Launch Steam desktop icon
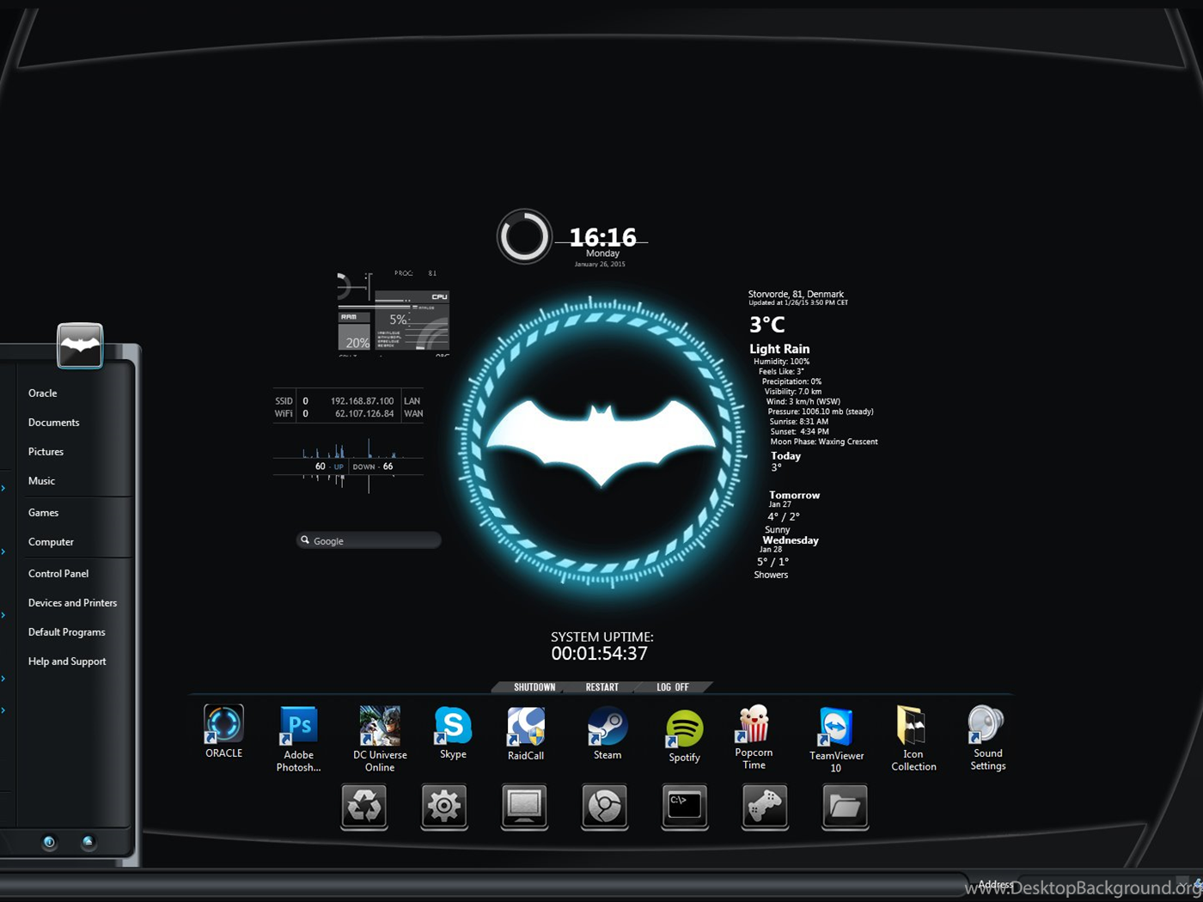This screenshot has width=1203, height=902. [608, 732]
